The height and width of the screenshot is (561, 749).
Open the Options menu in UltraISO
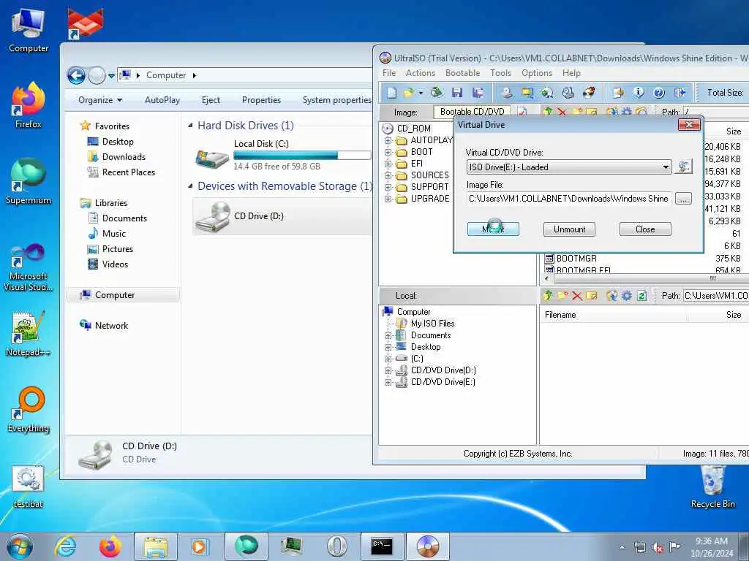536,73
